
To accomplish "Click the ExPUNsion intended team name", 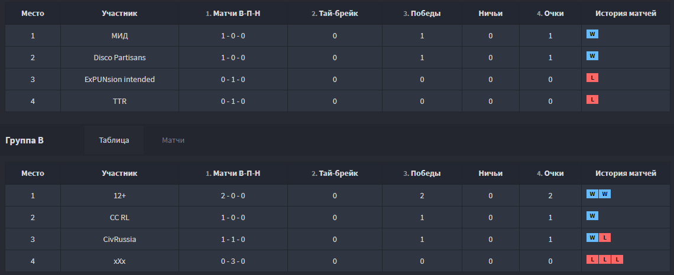I will (119, 79).
